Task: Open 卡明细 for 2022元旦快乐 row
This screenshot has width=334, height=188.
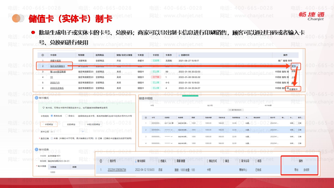Action: click(278, 88)
